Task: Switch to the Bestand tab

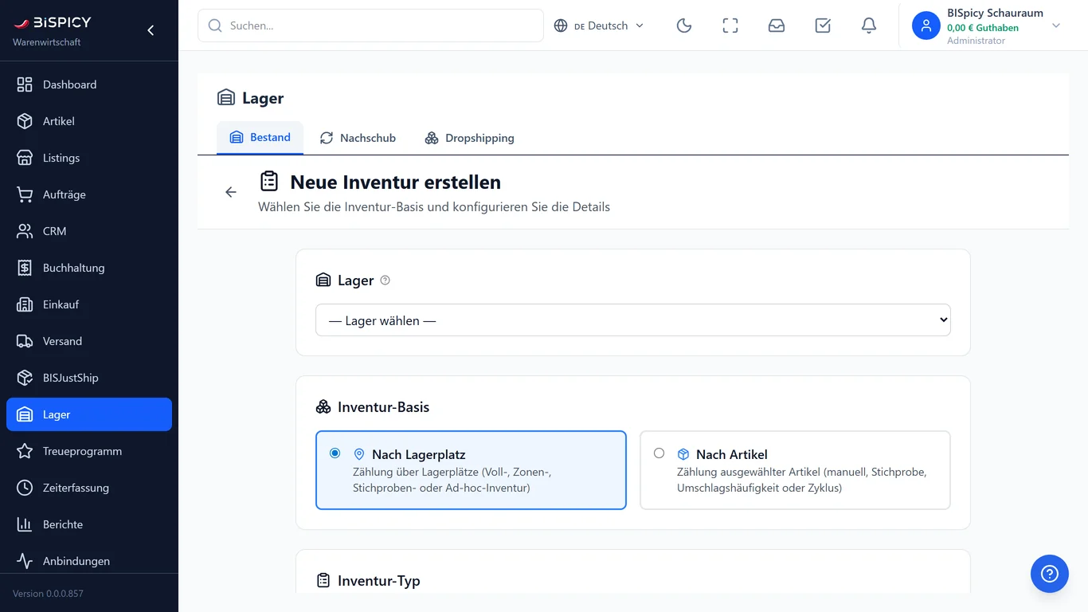Action: pos(260,138)
